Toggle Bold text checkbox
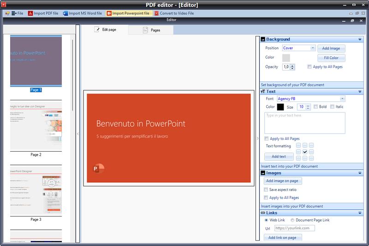This screenshot has height=246, width=369. [315, 107]
